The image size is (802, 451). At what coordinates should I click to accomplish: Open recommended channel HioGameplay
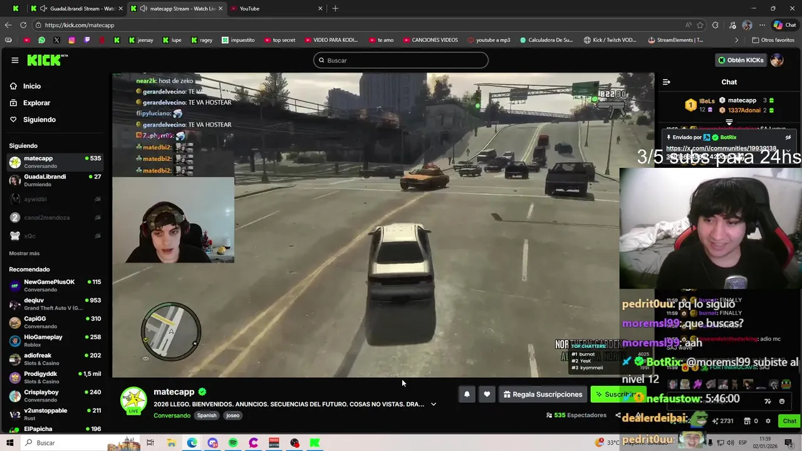point(55,341)
